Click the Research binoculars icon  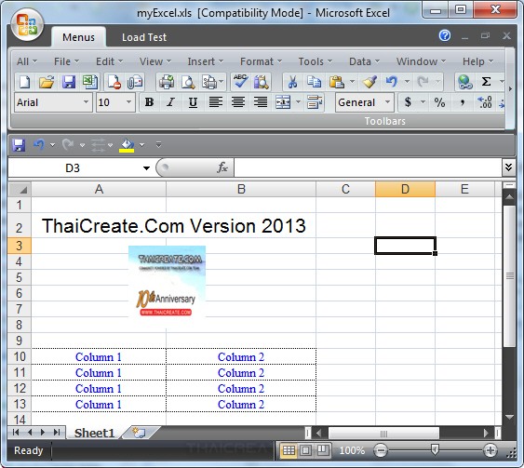click(x=262, y=82)
